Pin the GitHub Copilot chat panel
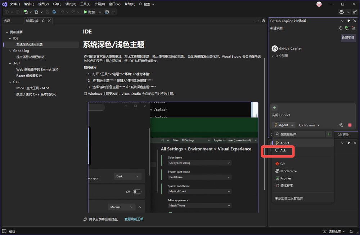Viewport: 360px width, 235px height. tap(348, 21)
